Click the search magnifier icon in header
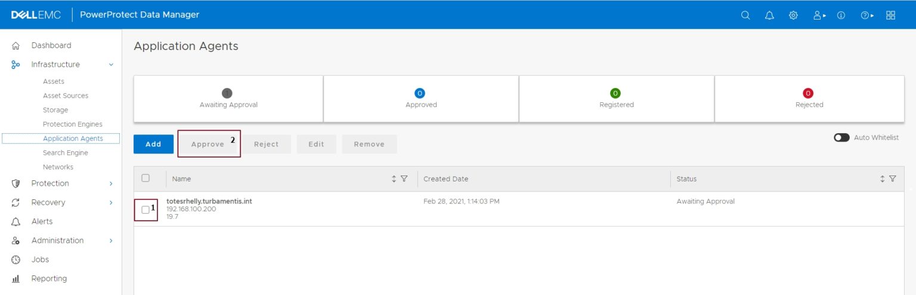The width and height of the screenshot is (916, 295). [745, 15]
